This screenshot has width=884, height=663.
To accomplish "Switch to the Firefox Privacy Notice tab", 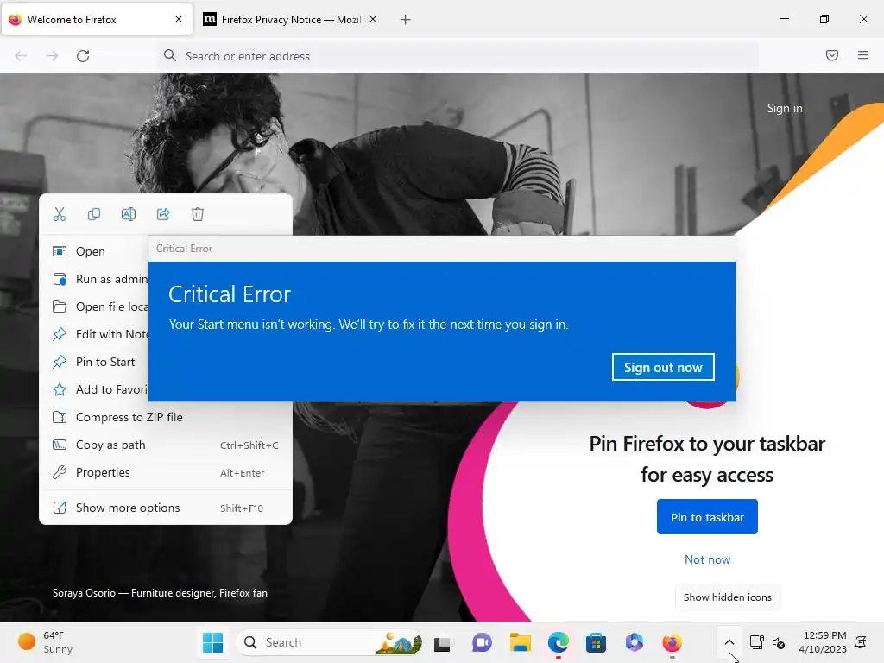I will (290, 20).
